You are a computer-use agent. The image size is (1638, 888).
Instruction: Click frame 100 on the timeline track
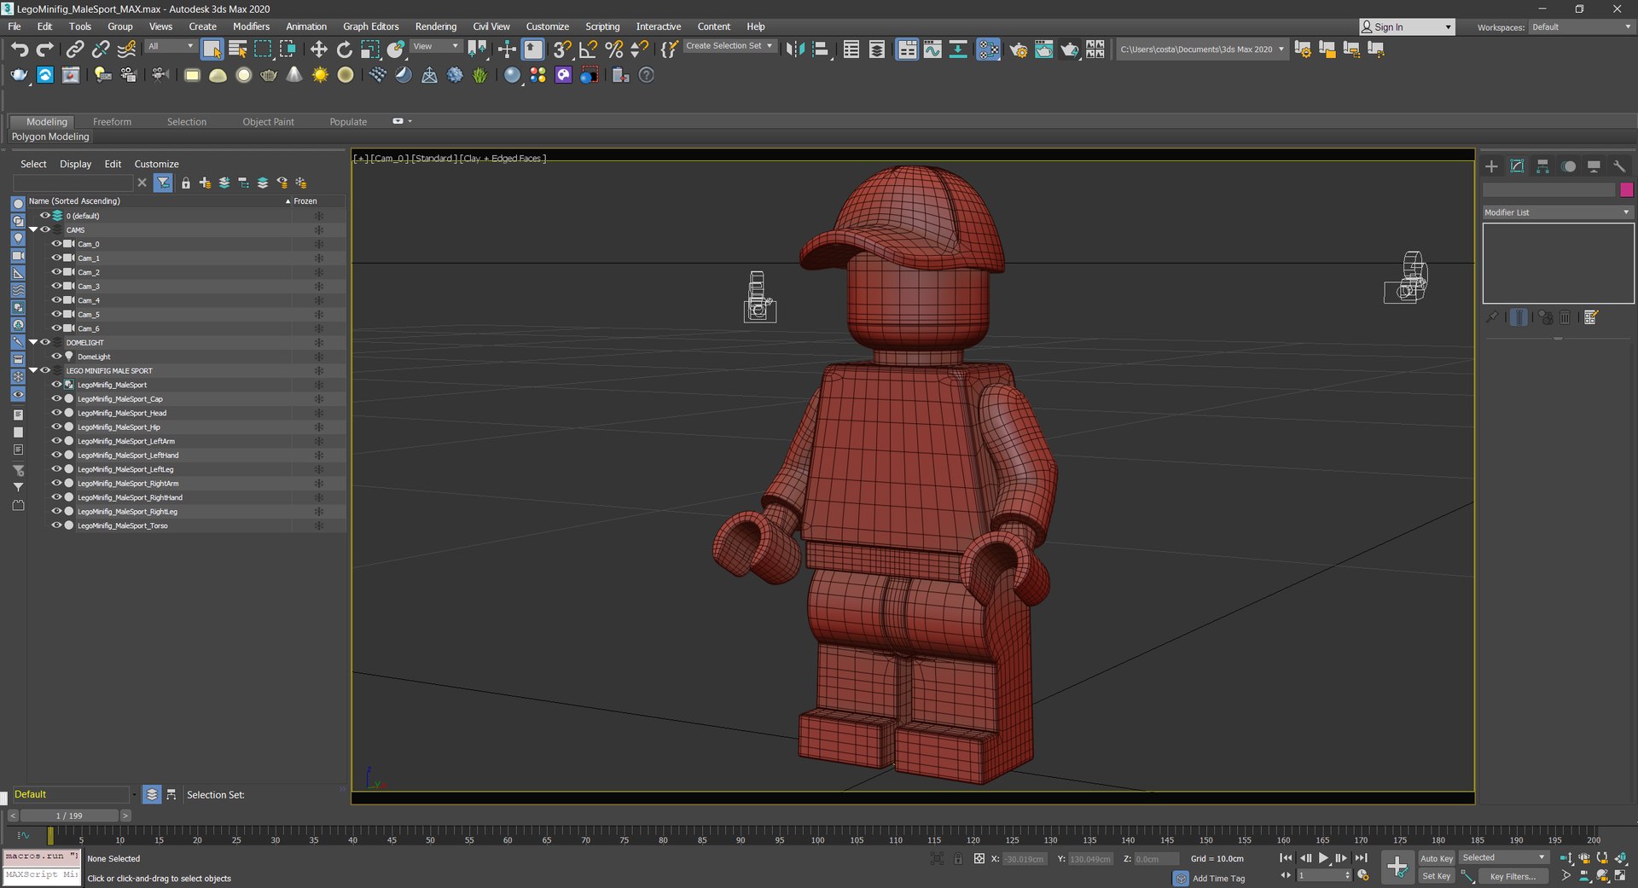click(817, 836)
